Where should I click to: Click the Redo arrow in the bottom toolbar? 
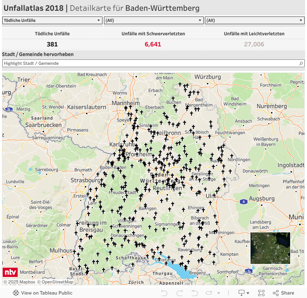[180, 293]
